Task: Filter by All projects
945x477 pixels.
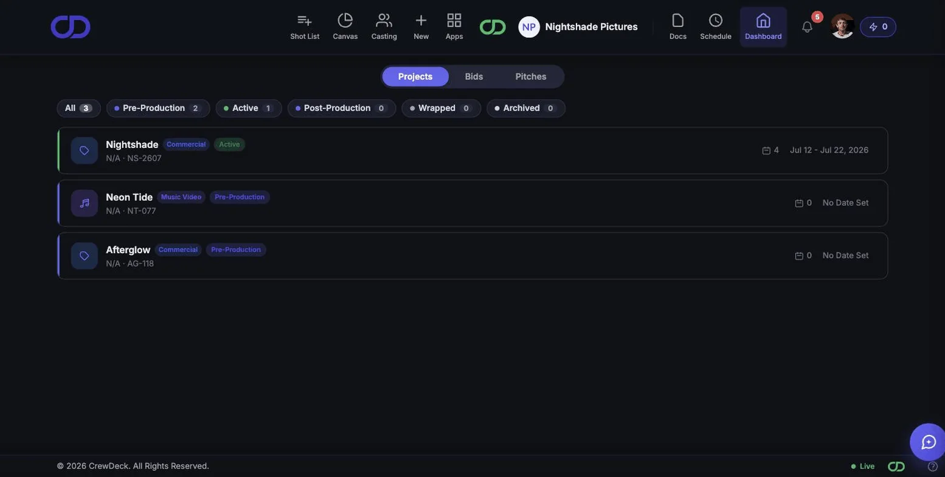Action: tap(78, 108)
